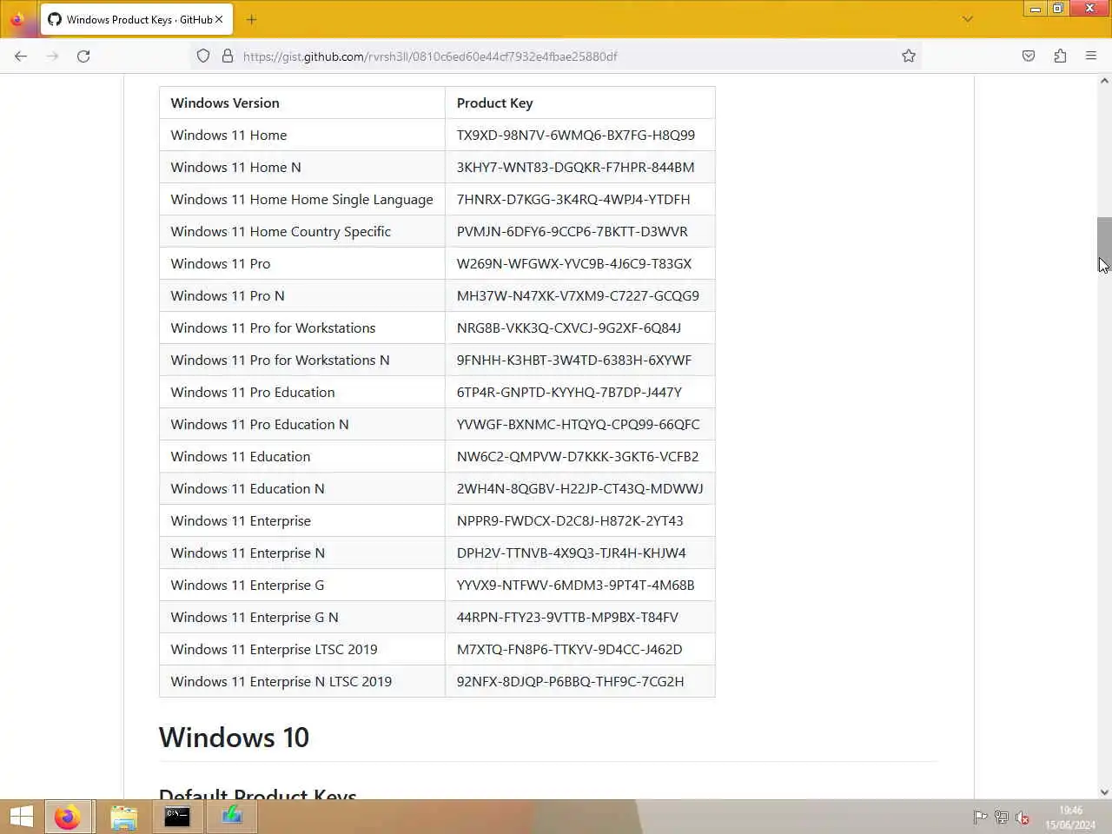Open network status tray icon
This screenshot has height=834, width=1112.
tap(1001, 817)
